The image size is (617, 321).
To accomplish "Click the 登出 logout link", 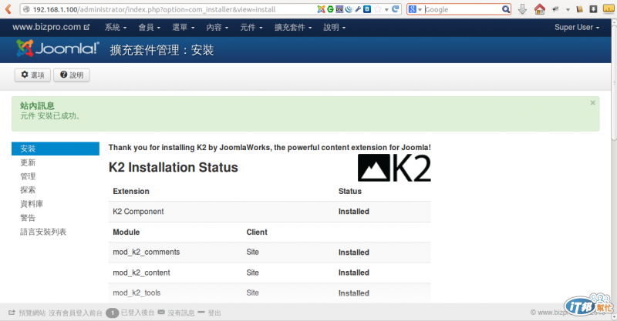I will [214, 313].
